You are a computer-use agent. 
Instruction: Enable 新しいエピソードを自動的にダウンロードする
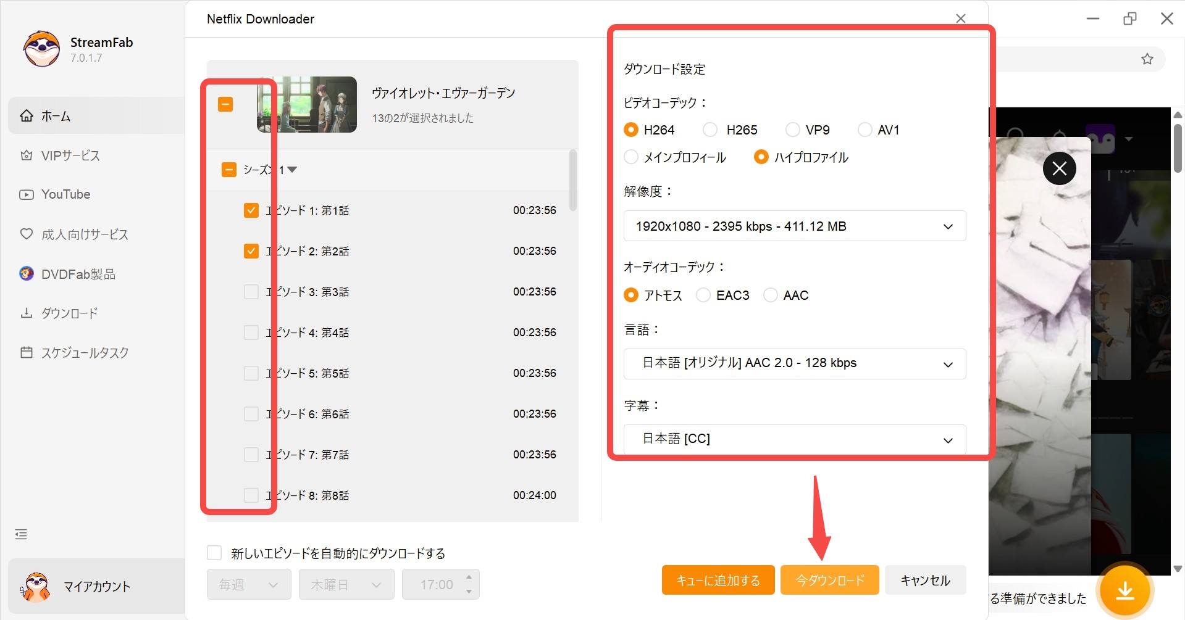point(214,552)
